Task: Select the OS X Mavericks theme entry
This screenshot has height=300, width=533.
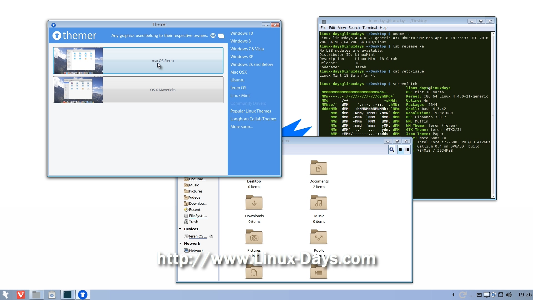Action: [x=138, y=90]
